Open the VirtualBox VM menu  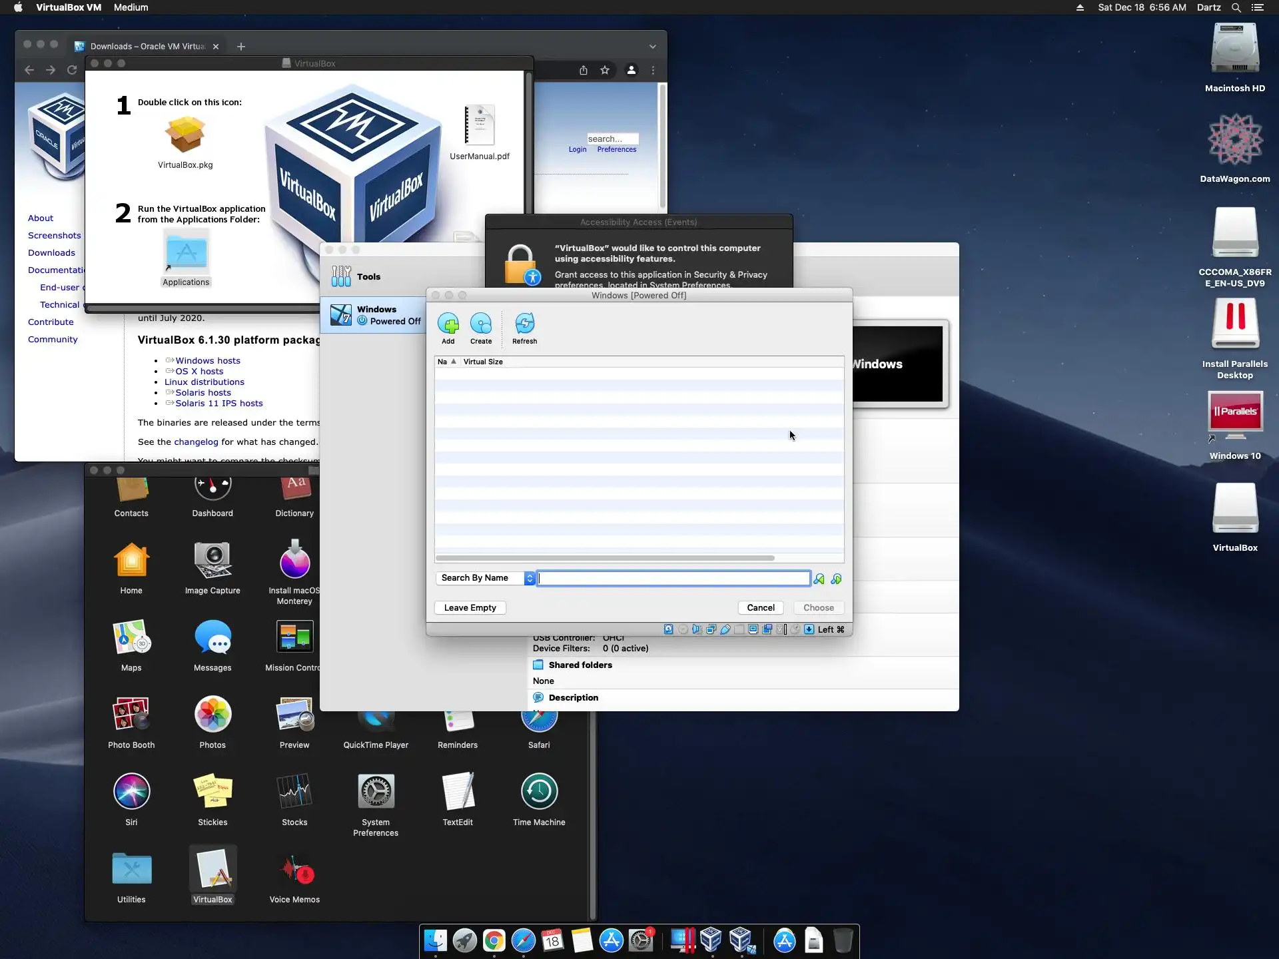click(69, 7)
